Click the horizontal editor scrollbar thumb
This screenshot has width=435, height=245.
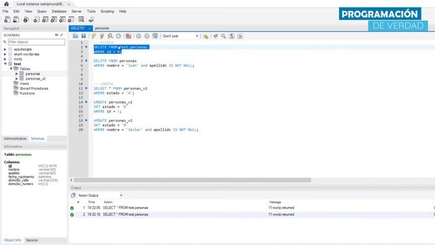[x=192, y=180]
